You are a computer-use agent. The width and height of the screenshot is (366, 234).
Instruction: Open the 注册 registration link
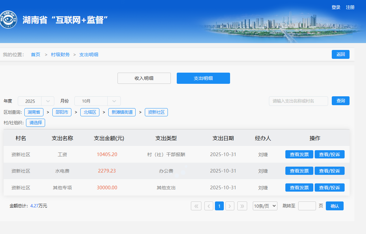click(350, 7)
